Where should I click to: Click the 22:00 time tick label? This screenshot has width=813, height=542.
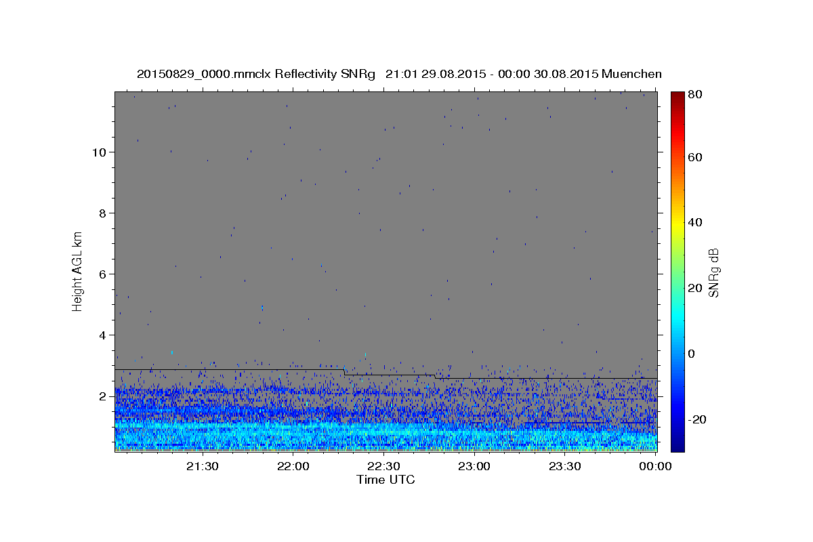(x=293, y=466)
